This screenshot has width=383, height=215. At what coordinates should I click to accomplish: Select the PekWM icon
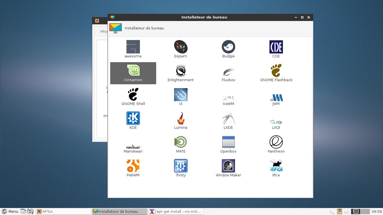[133, 166]
